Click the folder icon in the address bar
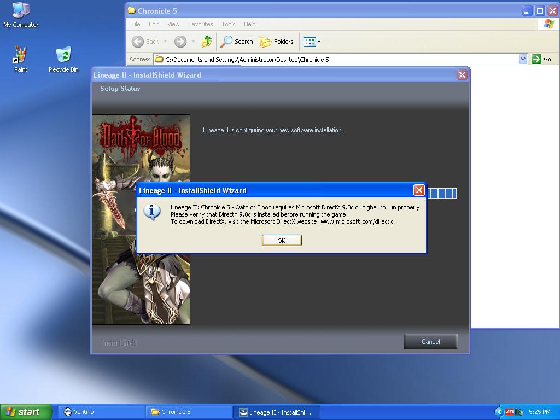Image resolution: width=560 pixels, height=420 pixels. 159,59
